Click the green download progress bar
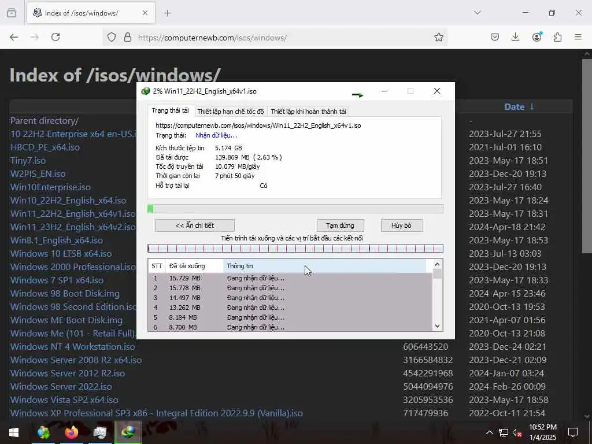 click(295, 209)
